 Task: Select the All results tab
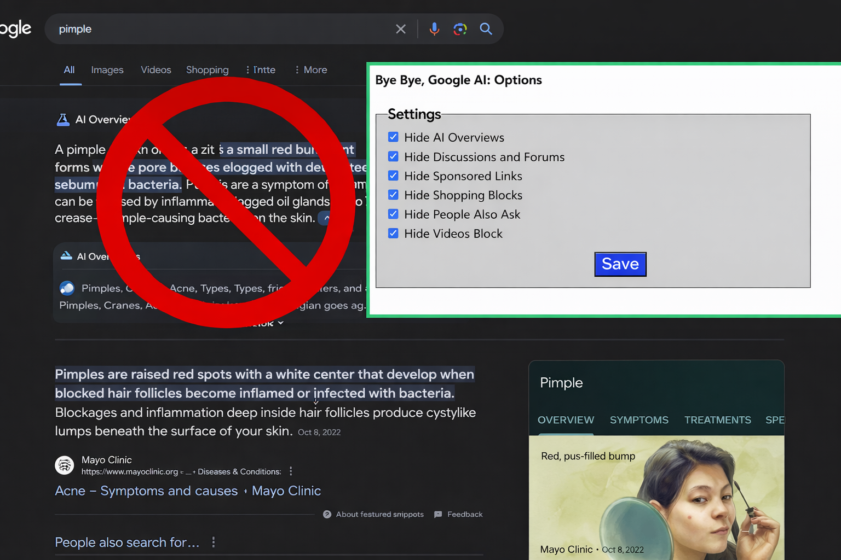pyautogui.click(x=69, y=70)
